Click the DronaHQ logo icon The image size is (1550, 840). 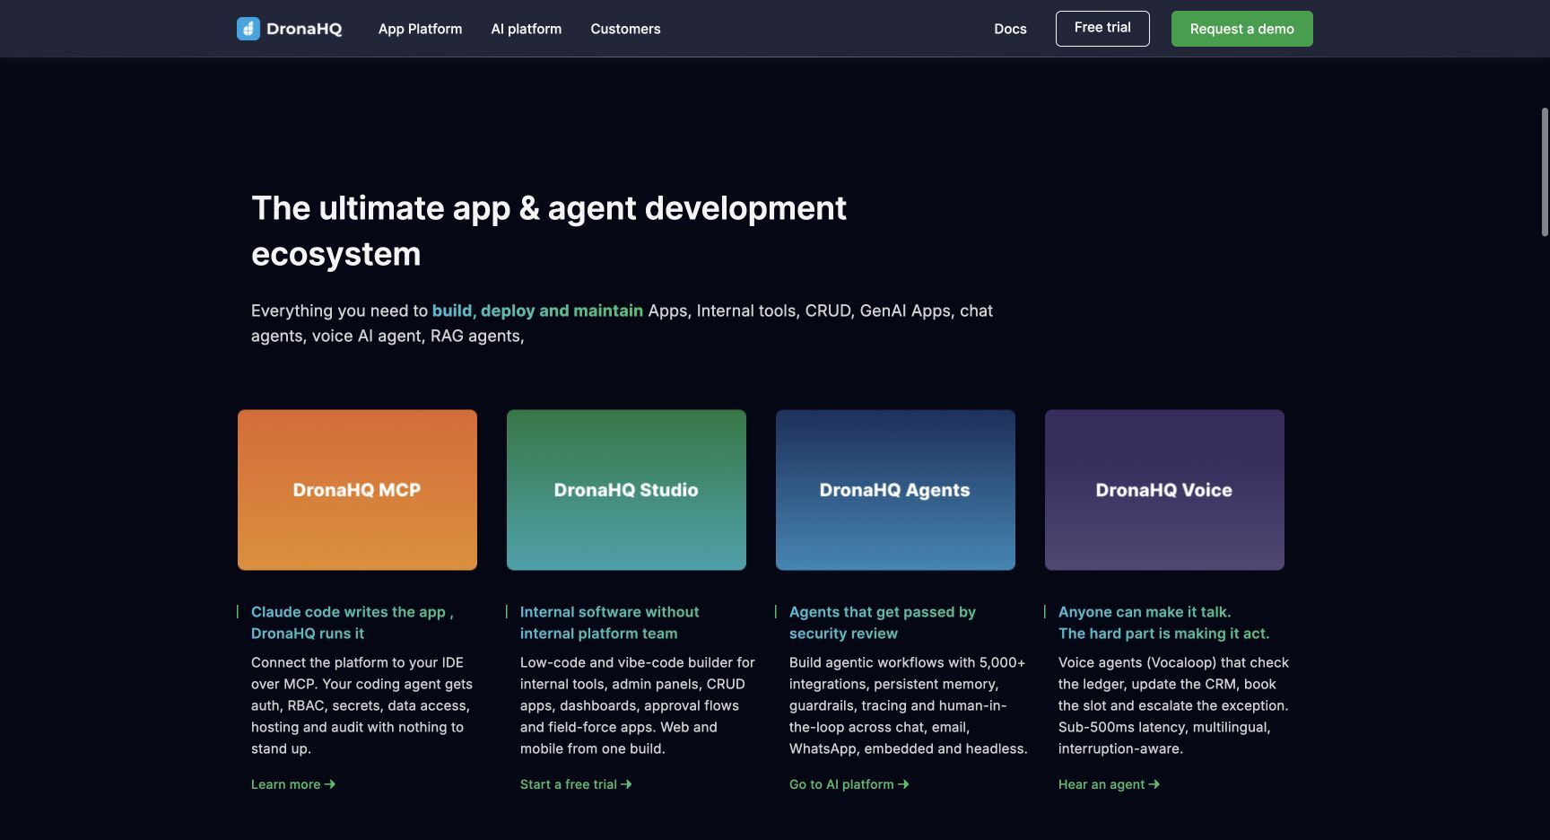248,29
